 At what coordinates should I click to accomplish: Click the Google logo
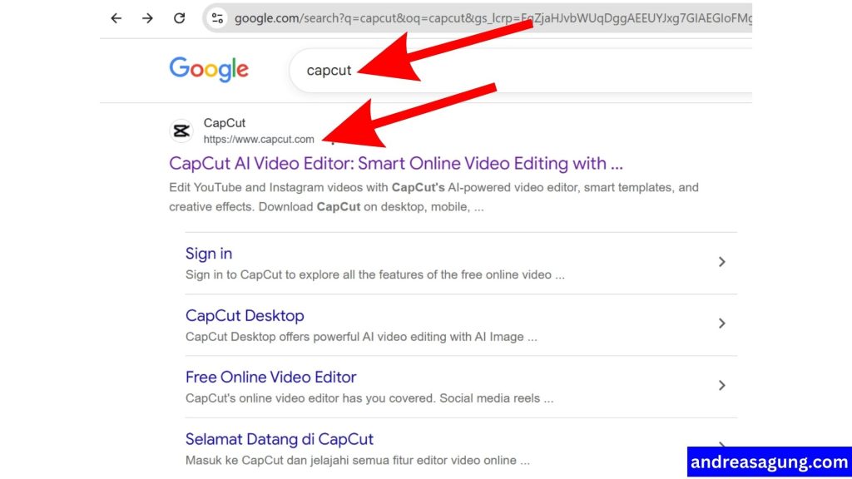pos(209,70)
